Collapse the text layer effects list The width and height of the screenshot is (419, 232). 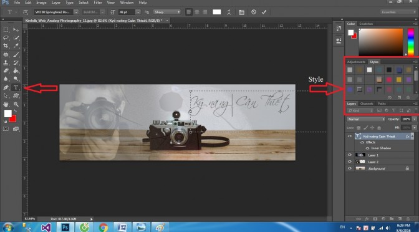pyautogui.click(x=412, y=137)
